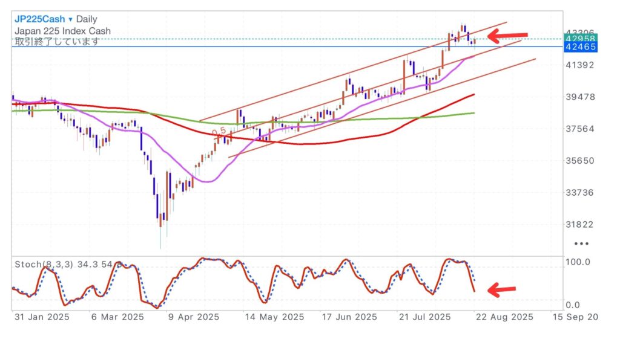Click the blue 42465 price level tag

[581, 47]
